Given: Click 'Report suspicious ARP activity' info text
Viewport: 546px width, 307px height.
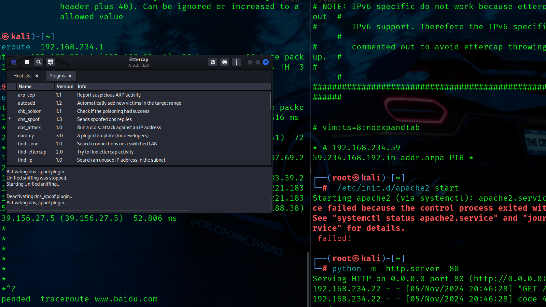Looking at the screenshot, I should pyautogui.click(x=109, y=95).
